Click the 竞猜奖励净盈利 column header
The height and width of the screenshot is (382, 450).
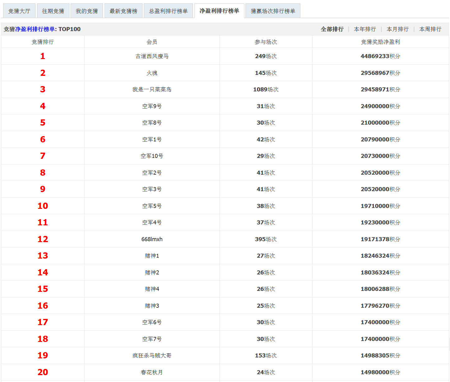tap(380, 42)
